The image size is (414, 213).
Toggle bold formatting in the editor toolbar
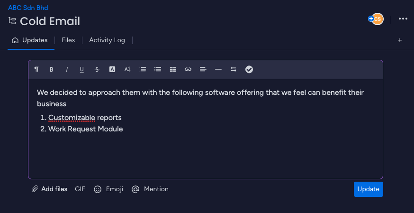click(52, 69)
